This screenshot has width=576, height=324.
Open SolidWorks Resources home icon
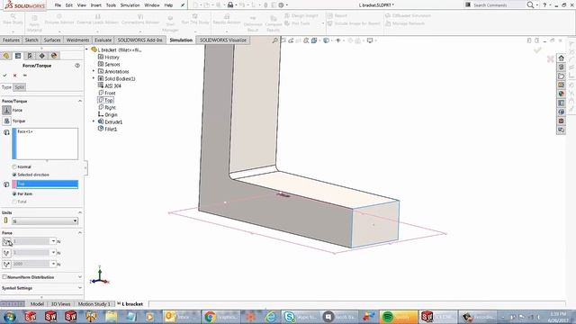point(561,58)
